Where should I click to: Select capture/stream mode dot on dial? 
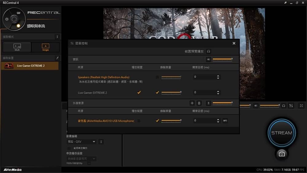(18, 26)
